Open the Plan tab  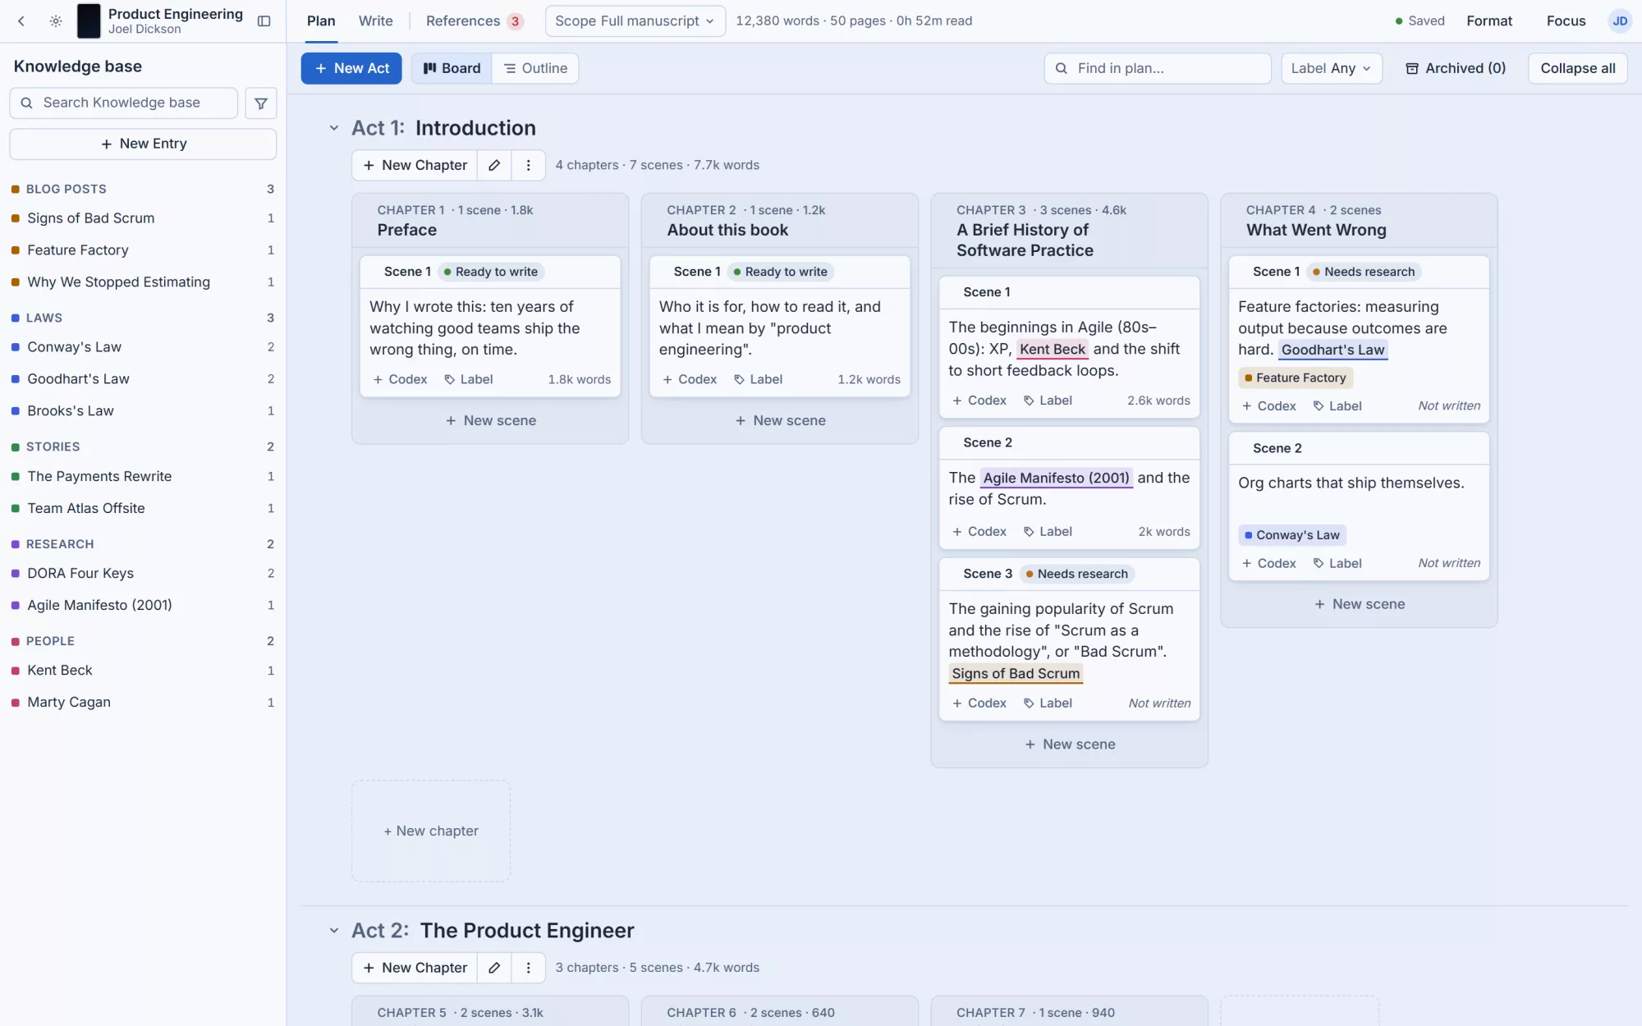coord(321,21)
